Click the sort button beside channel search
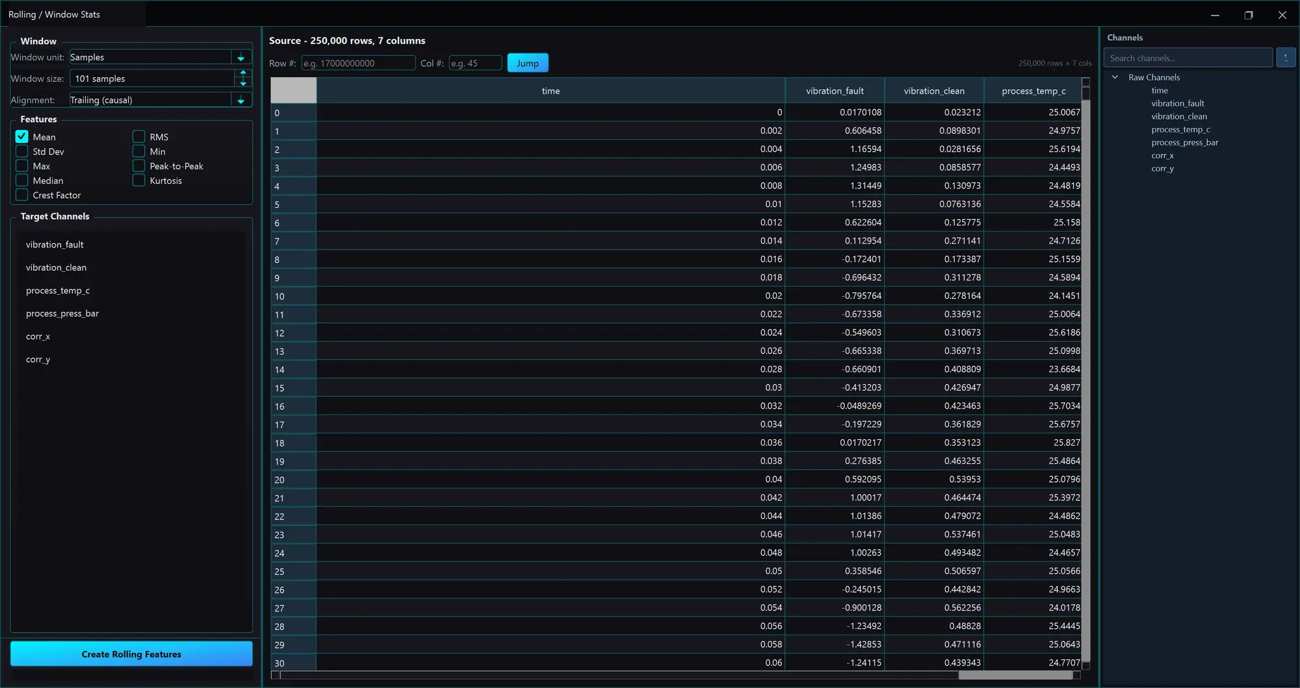The width and height of the screenshot is (1300, 688). coord(1286,58)
